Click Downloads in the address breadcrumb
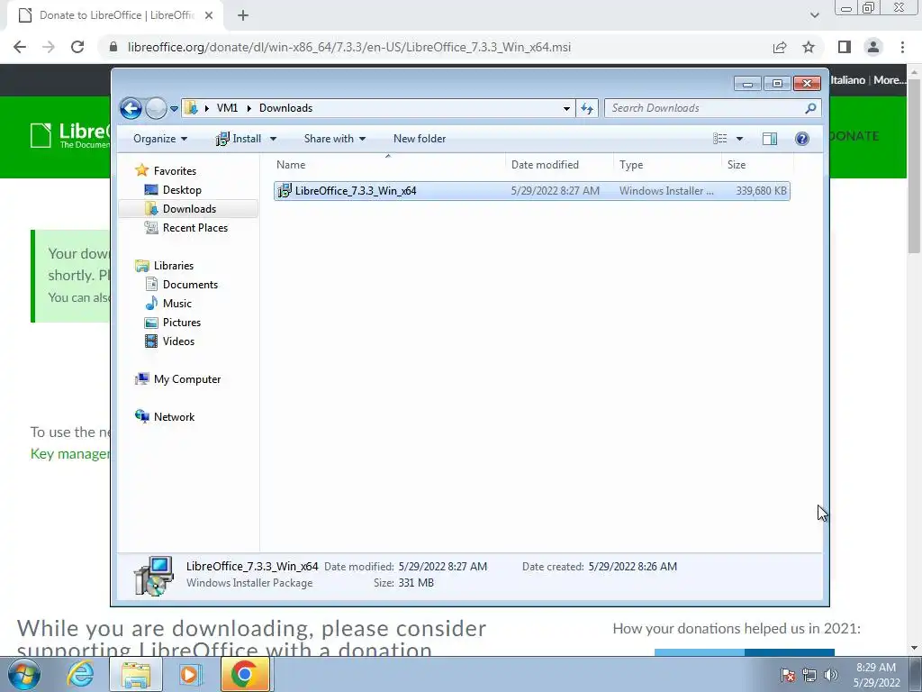 285,108
